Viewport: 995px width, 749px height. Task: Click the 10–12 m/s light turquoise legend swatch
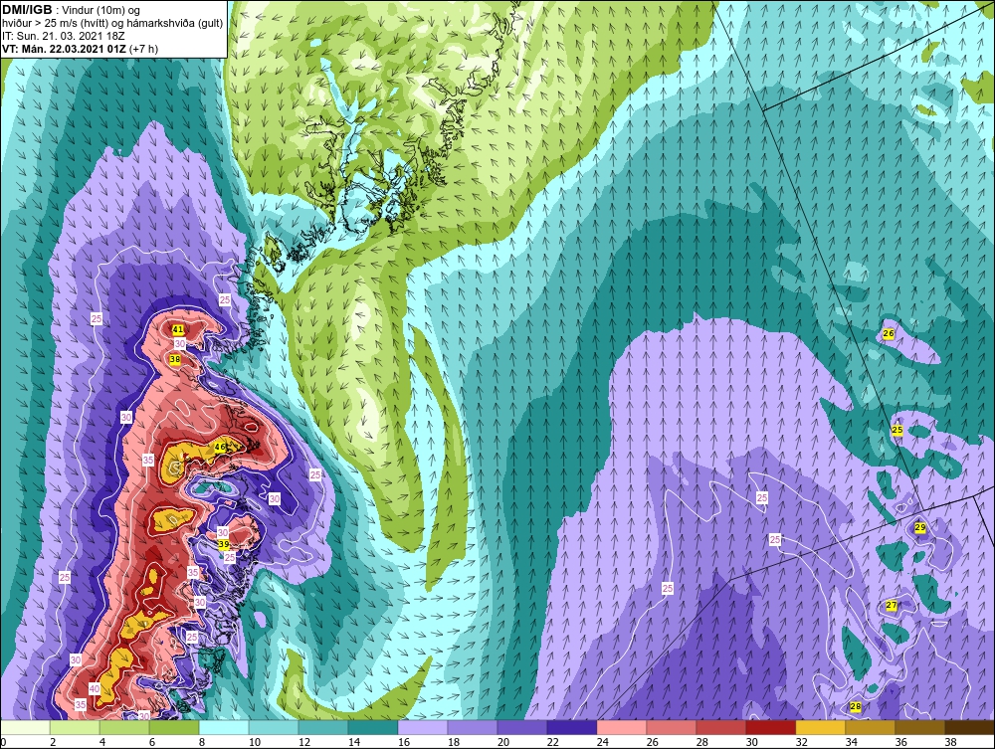pos(274,727)
